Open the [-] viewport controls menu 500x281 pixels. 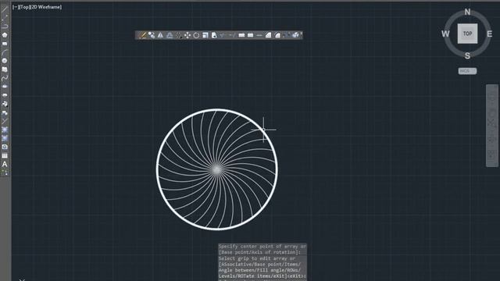15,7
